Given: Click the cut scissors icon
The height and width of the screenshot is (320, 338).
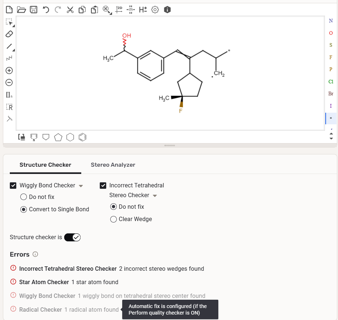Looking at the screenshot, I should pos(70,10).
